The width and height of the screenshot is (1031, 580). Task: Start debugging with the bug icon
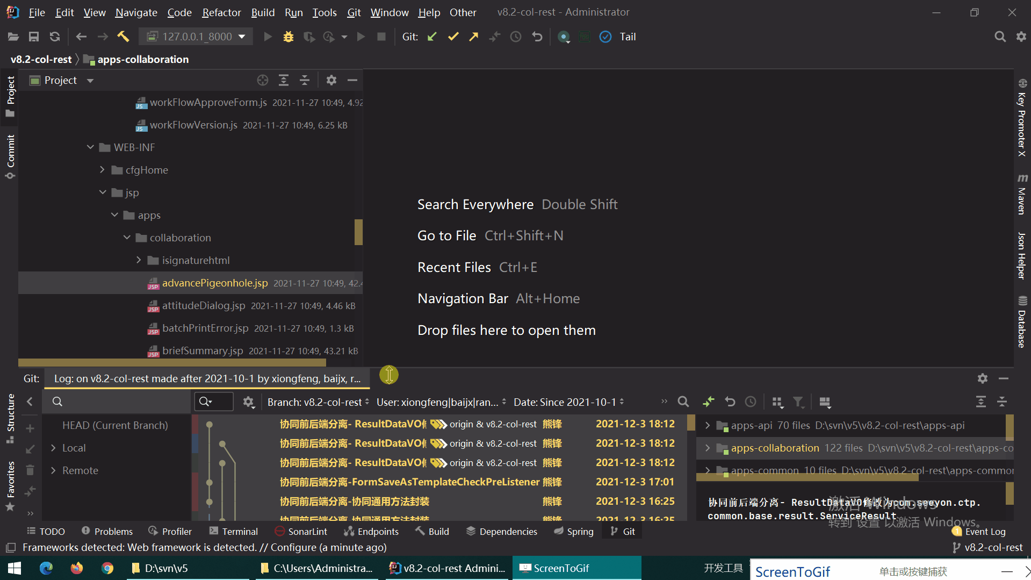coord(289,37)
